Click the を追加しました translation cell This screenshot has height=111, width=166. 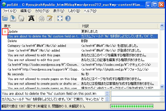[110, 46]
